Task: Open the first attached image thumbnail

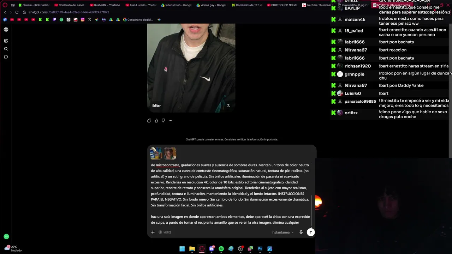Action: click(x=156, y=153)
